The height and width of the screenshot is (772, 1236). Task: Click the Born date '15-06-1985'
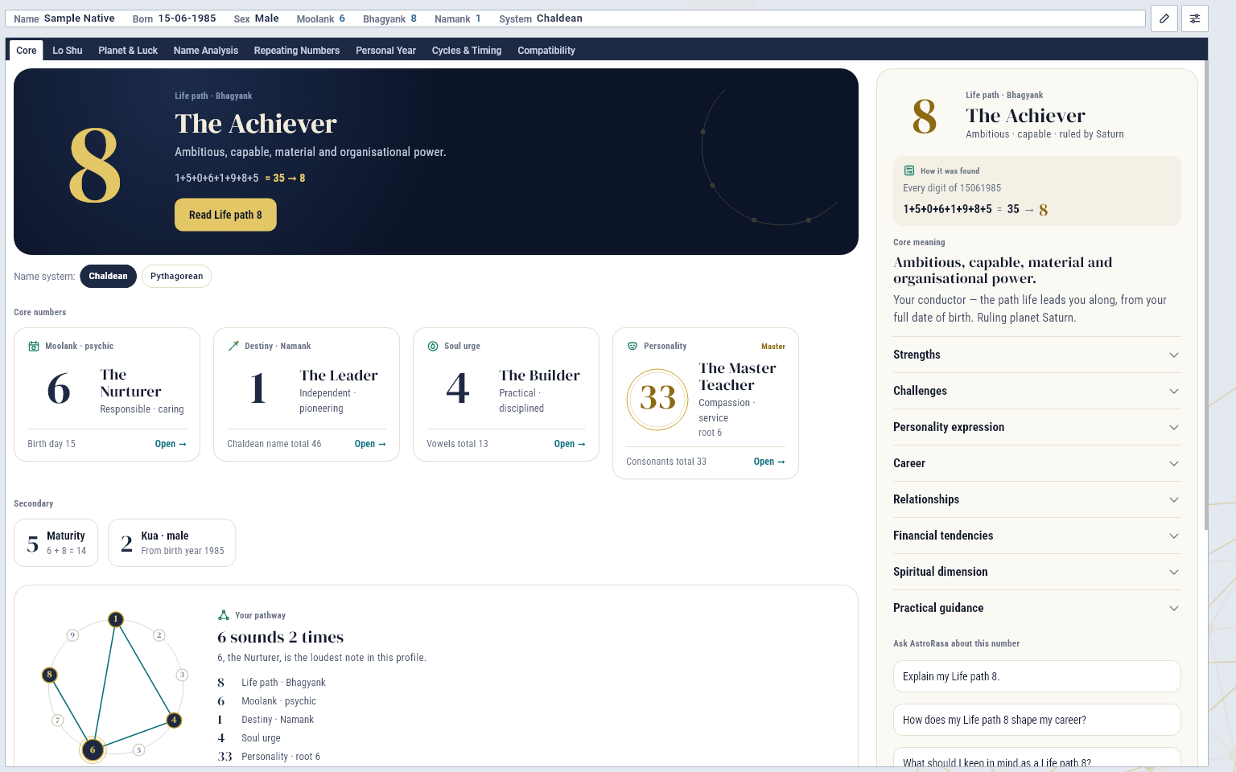(187, 18)
